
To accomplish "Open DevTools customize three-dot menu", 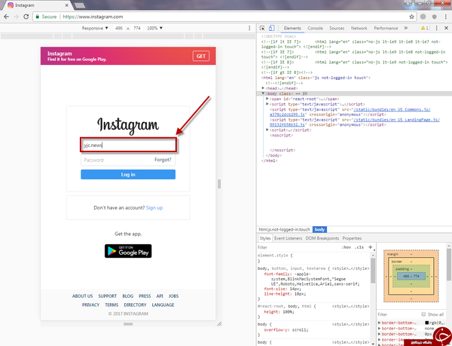I will pos(436,28).
